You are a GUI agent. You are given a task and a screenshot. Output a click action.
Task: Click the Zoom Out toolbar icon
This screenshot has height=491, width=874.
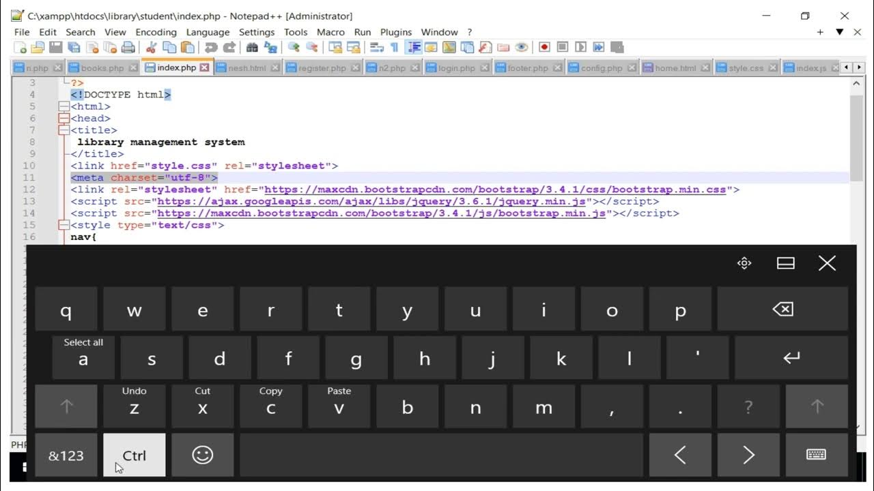point(312,47)
